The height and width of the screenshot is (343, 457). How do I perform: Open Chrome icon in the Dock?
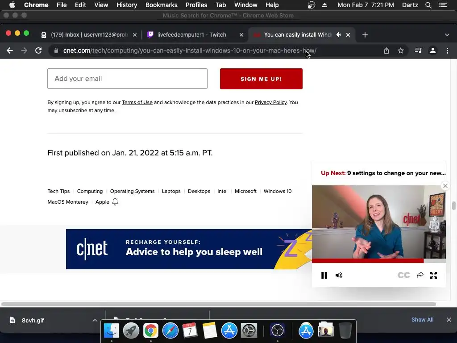151,331
